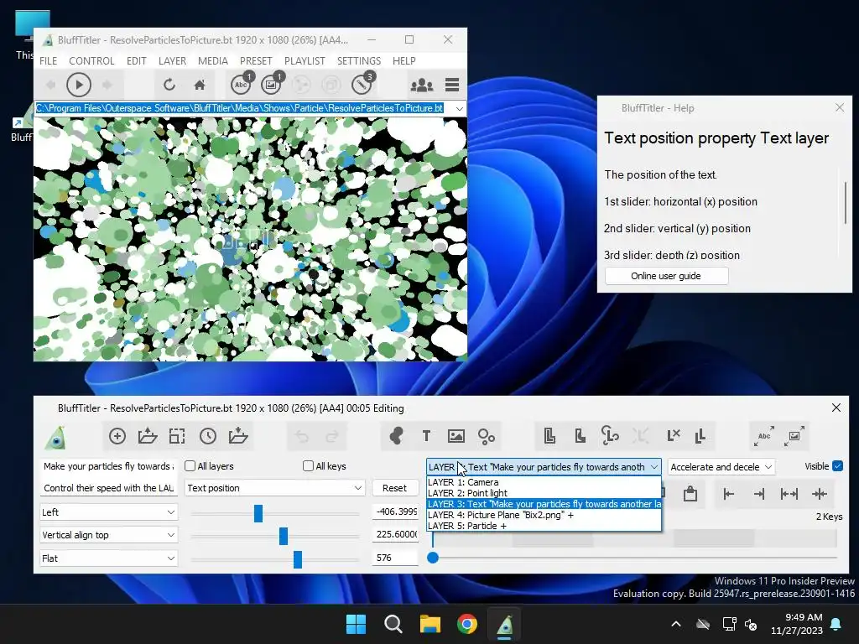The width and height of the screenshot is (859, 644).
Task: Click the Reset button
Action: coord(394,488)
